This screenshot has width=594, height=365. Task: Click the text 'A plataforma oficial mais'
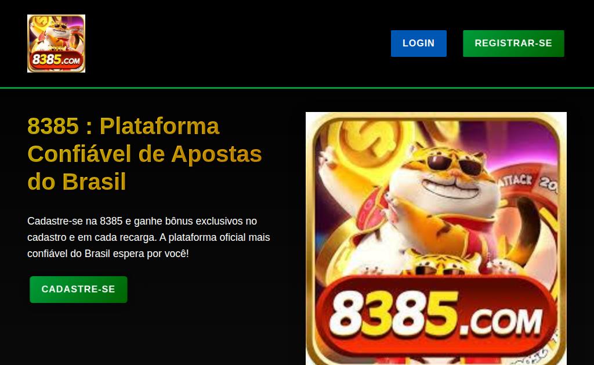[x=215, y=237]
